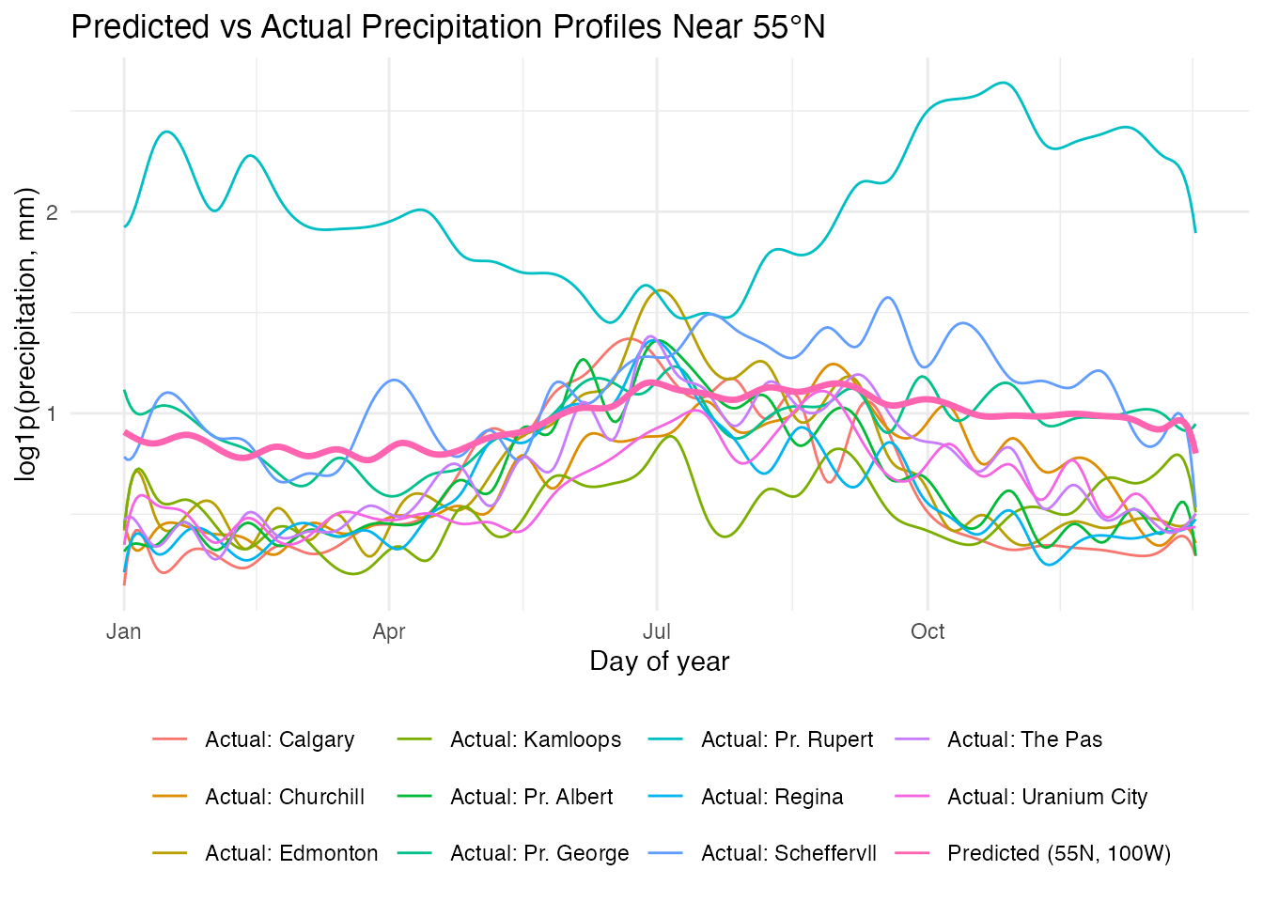Click the Oct tick label on the x-axis
The image size is (1263, 902).
click(x=928, y=631)
